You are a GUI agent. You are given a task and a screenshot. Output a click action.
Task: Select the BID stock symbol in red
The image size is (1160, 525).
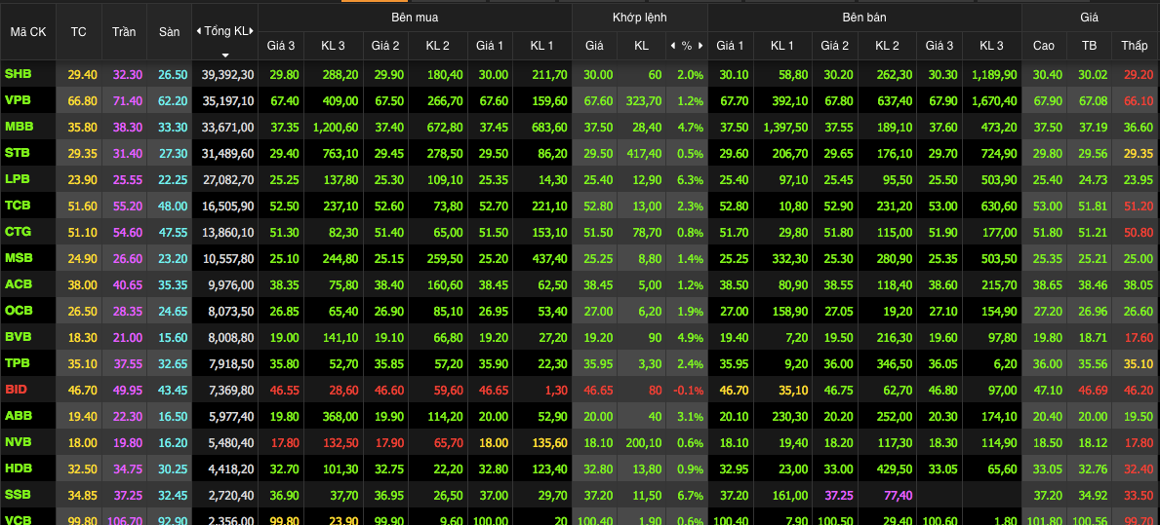(x=16, y=389)
